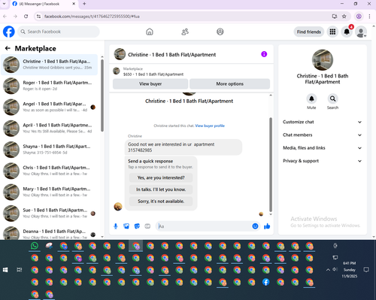This screenshot has height=300, width=376.
Task: Click the Home icon in top navigation
Action: click(150, 32)
